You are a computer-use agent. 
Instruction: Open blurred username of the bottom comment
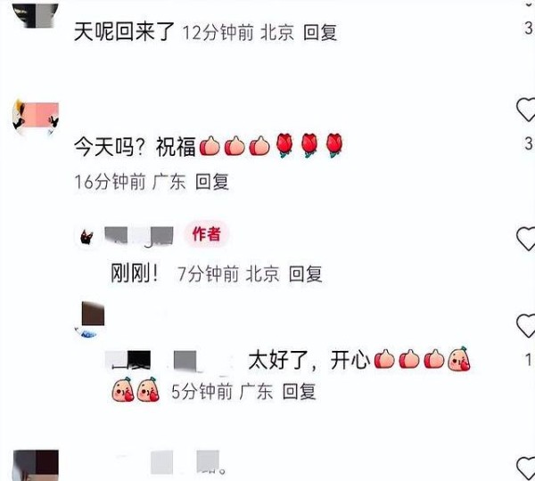pyautogui.click(x=169, y=462)
